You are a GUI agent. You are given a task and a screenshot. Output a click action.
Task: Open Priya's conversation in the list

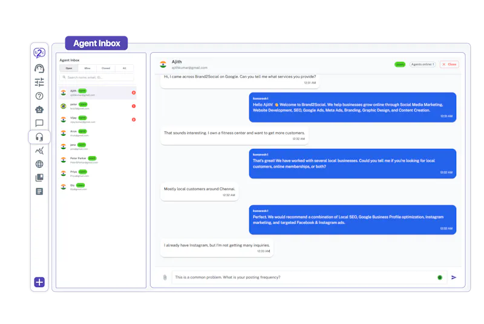tap(97, 174)
